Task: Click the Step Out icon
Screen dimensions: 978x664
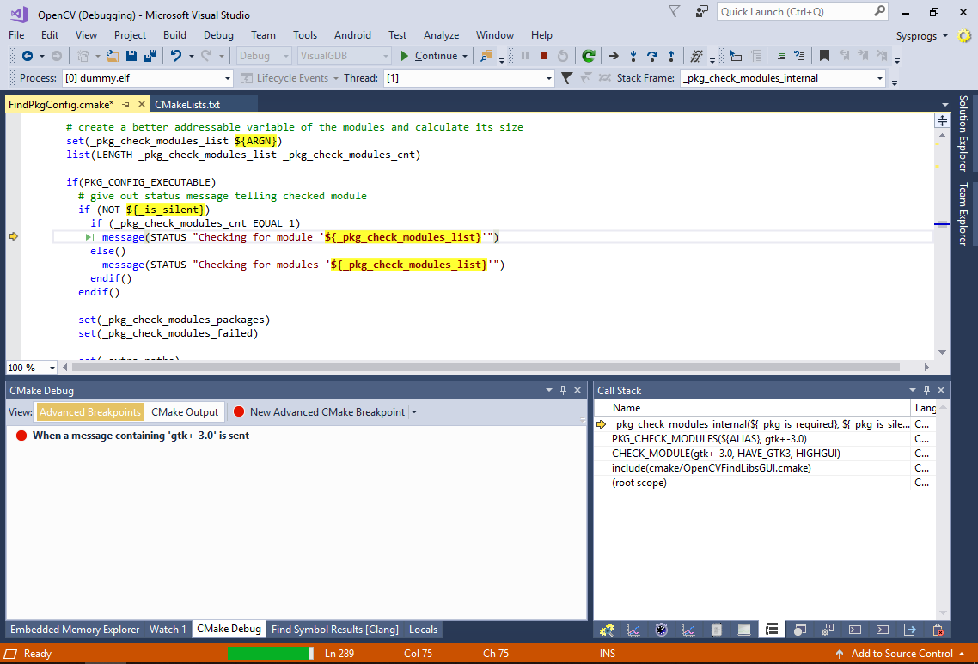Action: click(x=671, y=56)
